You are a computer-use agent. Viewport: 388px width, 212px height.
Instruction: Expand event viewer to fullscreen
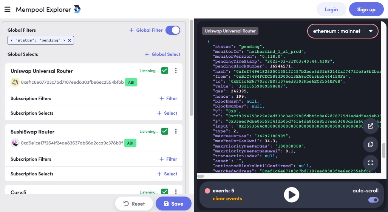coord(370,163)
